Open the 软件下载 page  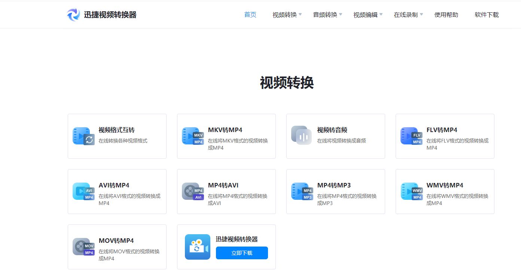pos(487,15)
